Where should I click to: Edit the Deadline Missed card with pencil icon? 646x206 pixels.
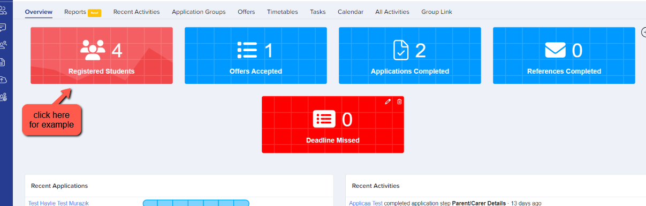point(388,101)
